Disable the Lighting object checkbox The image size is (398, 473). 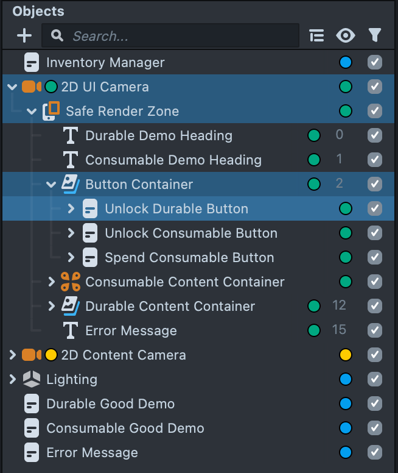pyautogui.click(x=375, y=379)
